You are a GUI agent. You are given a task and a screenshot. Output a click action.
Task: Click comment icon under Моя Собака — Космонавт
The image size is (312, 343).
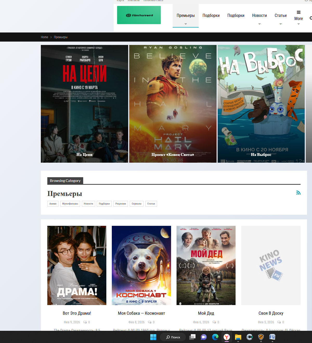pyautogui.click(x=149, y=322)
